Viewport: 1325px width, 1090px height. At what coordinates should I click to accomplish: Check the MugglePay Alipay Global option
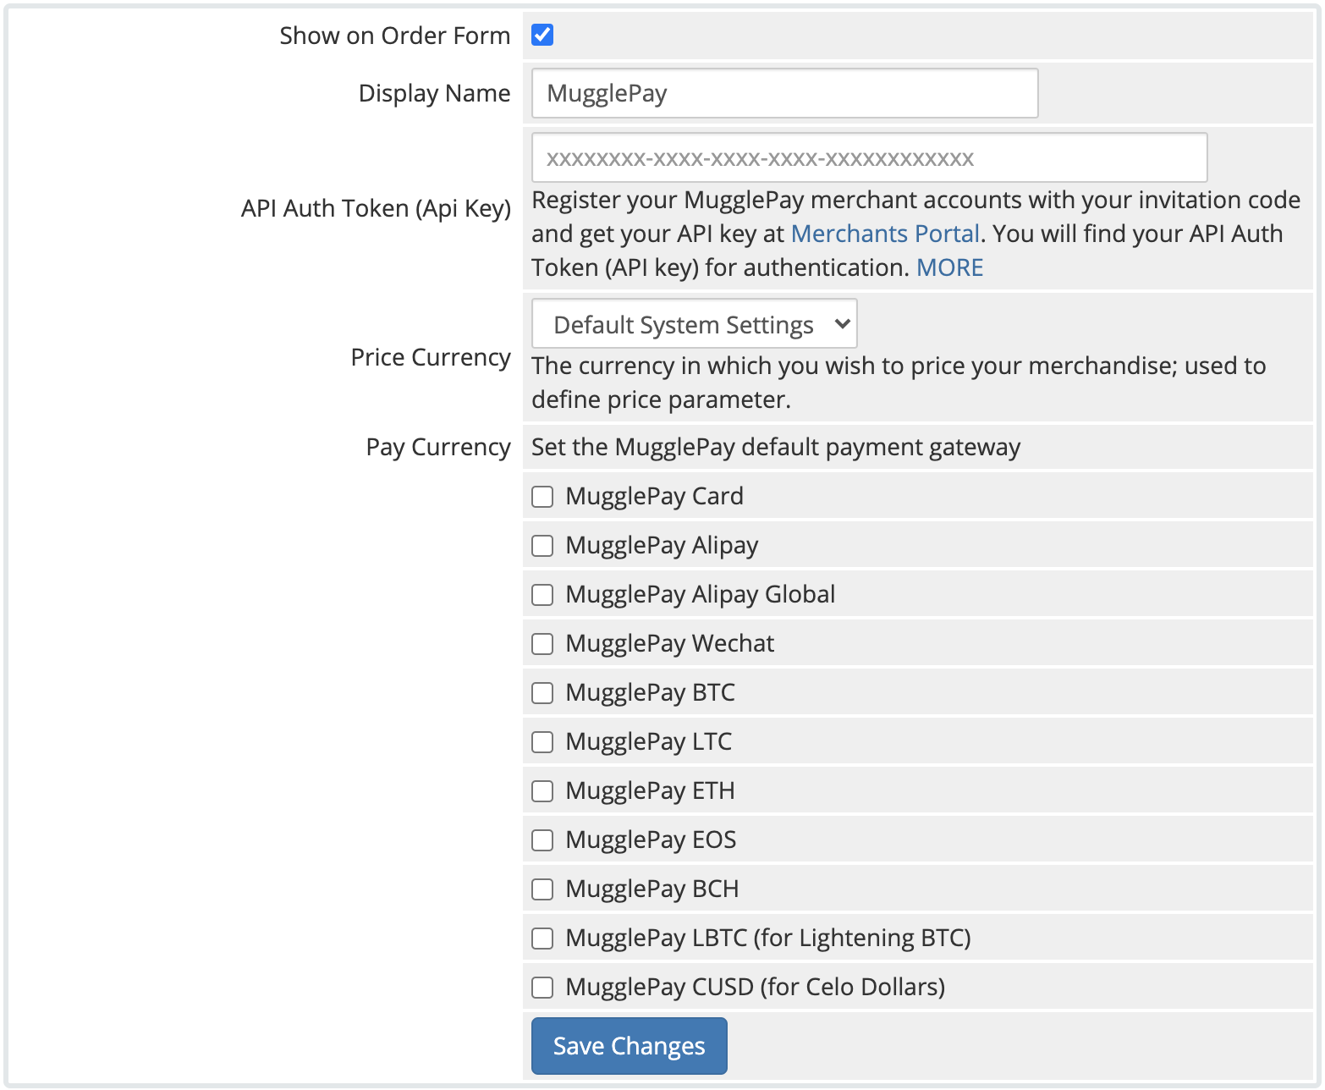tap(542, 595)
